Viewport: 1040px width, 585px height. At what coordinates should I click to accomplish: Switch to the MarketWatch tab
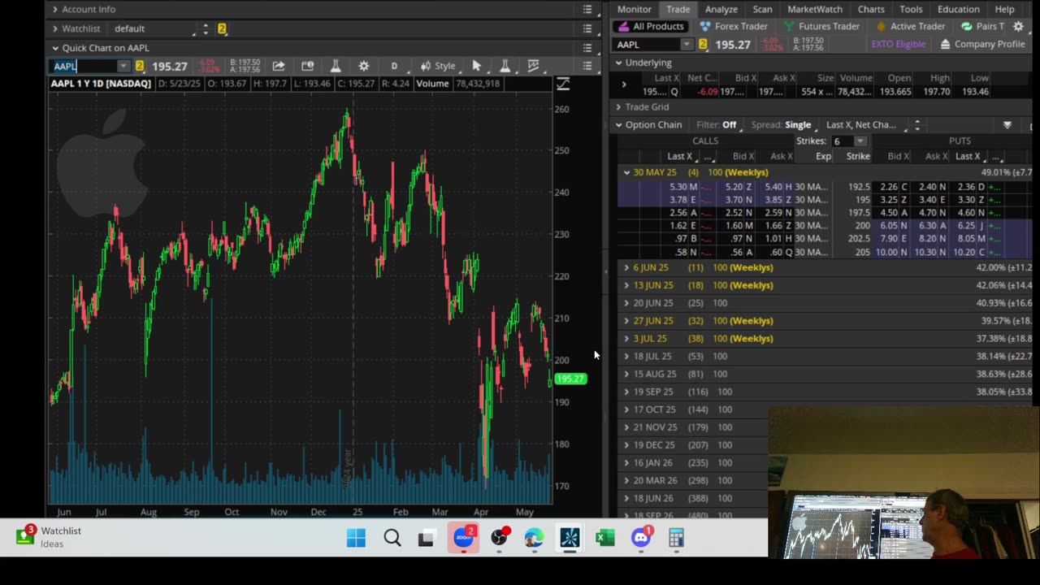pos(815,9)
